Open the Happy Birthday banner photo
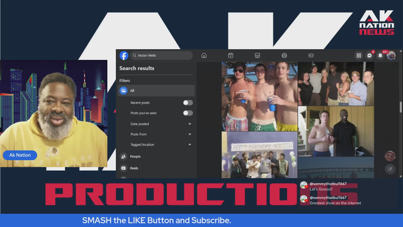 point(259,155)
